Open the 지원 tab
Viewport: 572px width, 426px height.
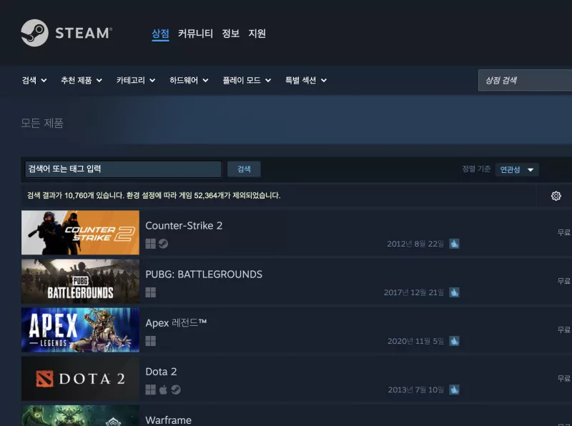click(x=257, y=34)
